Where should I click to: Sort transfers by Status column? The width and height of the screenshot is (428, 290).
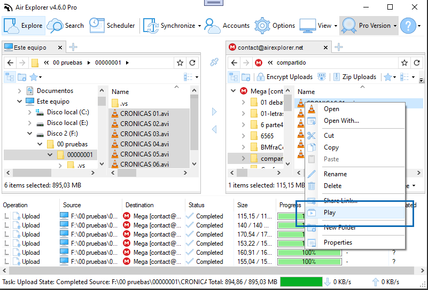point(209,205)
